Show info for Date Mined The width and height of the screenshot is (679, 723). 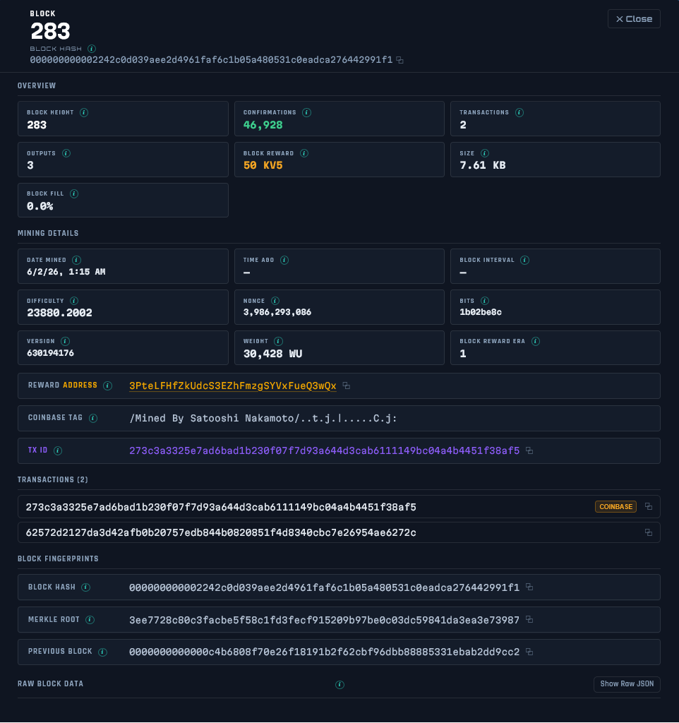(76, 260)
